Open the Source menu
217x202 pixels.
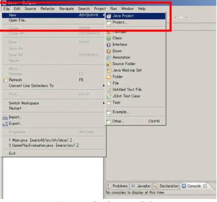point(30,9)
